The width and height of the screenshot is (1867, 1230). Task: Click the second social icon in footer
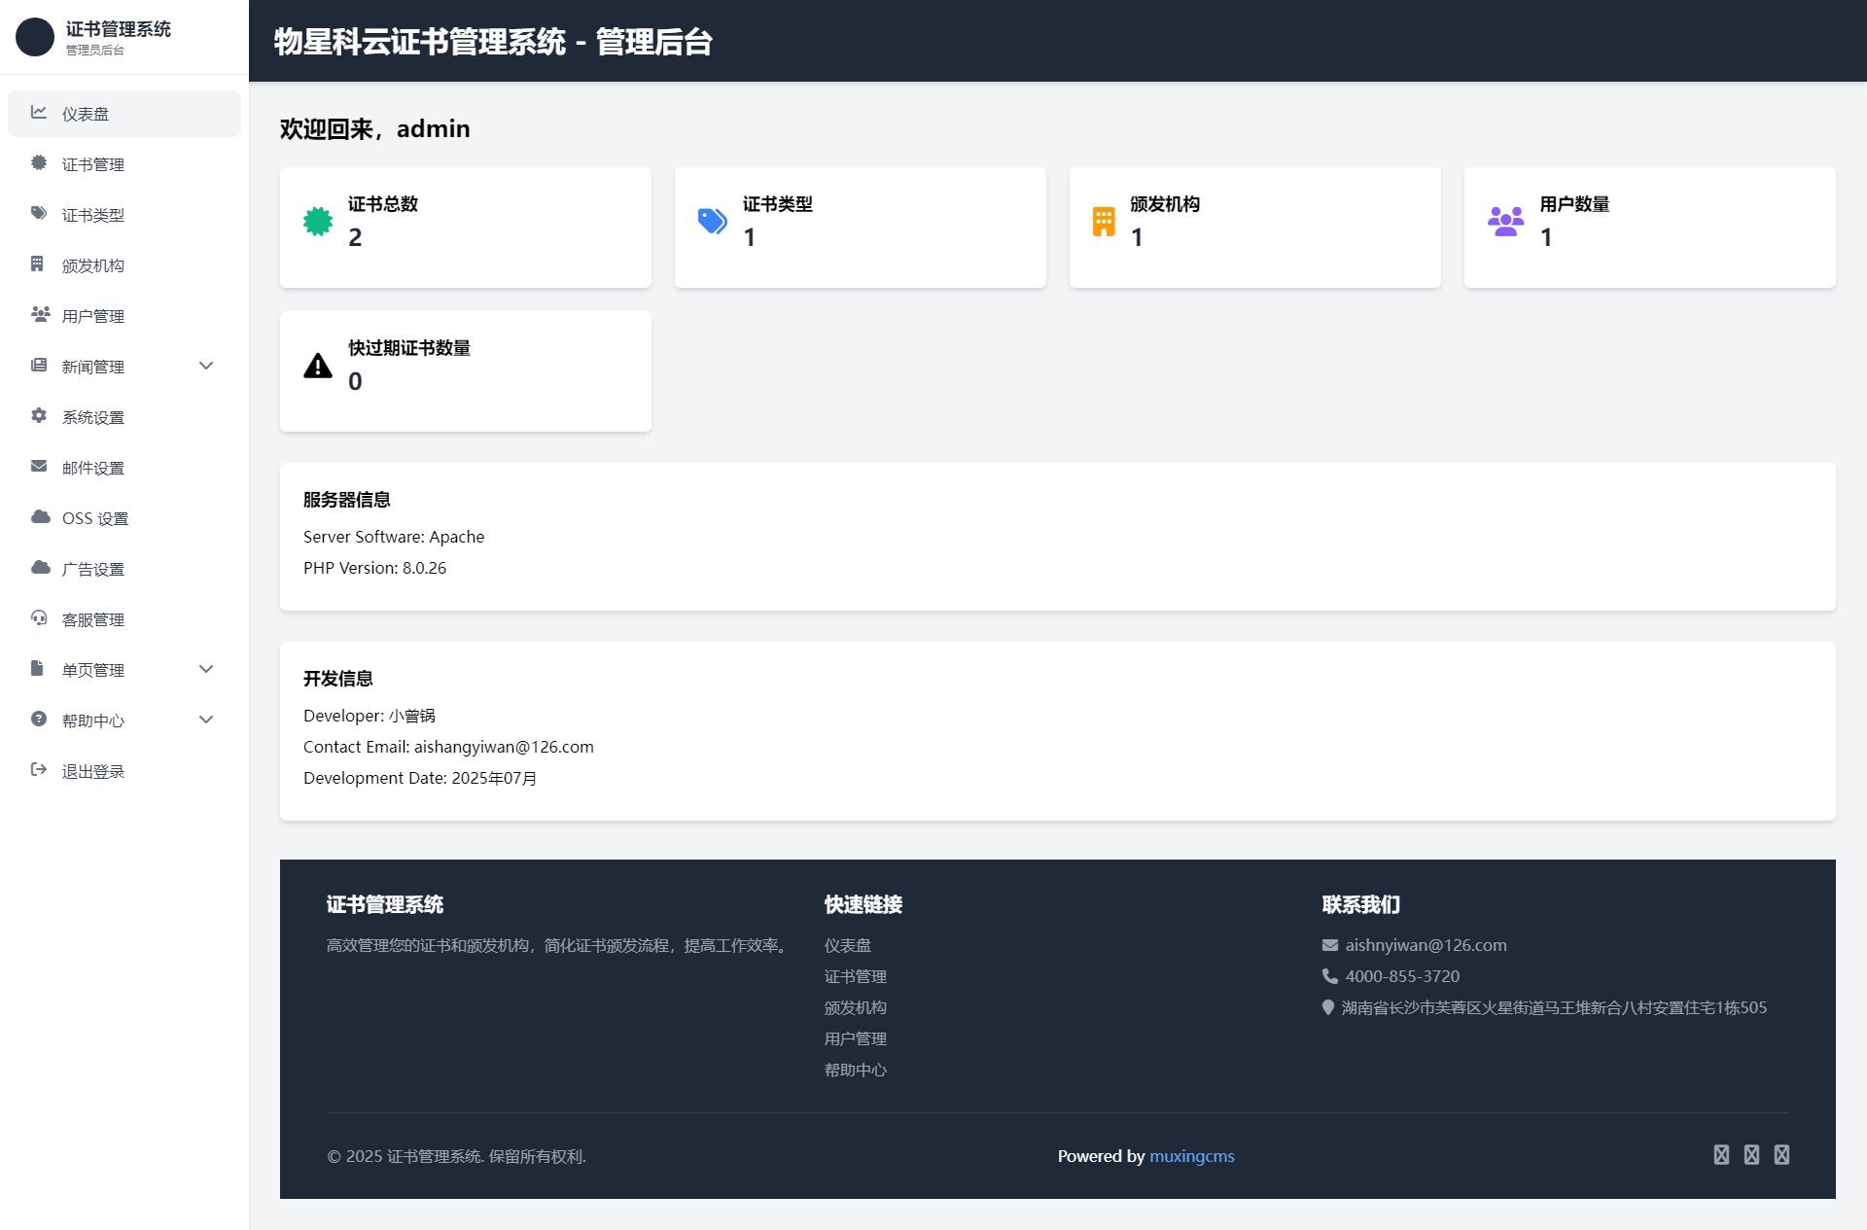(x=1751, y=1155)
